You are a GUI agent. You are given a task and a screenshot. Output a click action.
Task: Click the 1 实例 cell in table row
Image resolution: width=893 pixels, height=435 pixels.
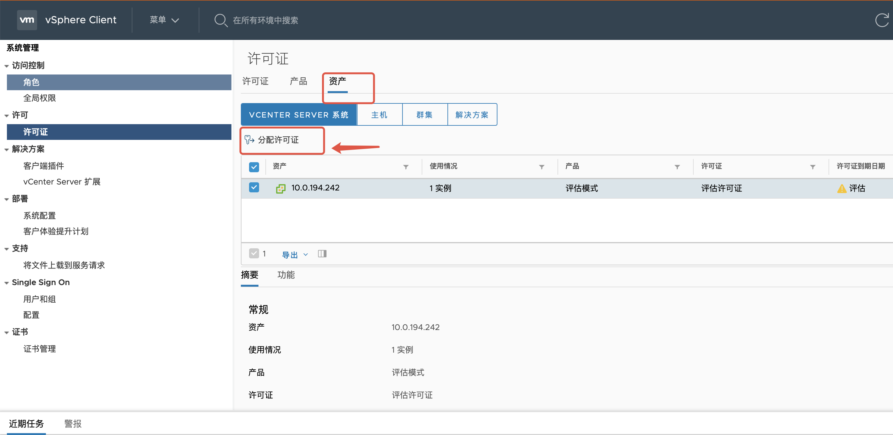[x=440, y=188]
